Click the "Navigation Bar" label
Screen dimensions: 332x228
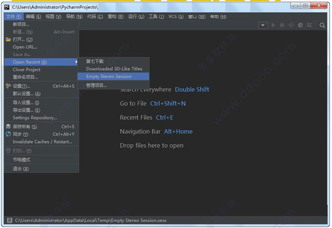[140, 132]
